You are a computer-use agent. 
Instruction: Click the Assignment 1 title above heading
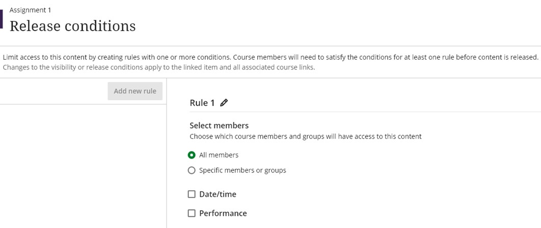click(x=30, y=10)
